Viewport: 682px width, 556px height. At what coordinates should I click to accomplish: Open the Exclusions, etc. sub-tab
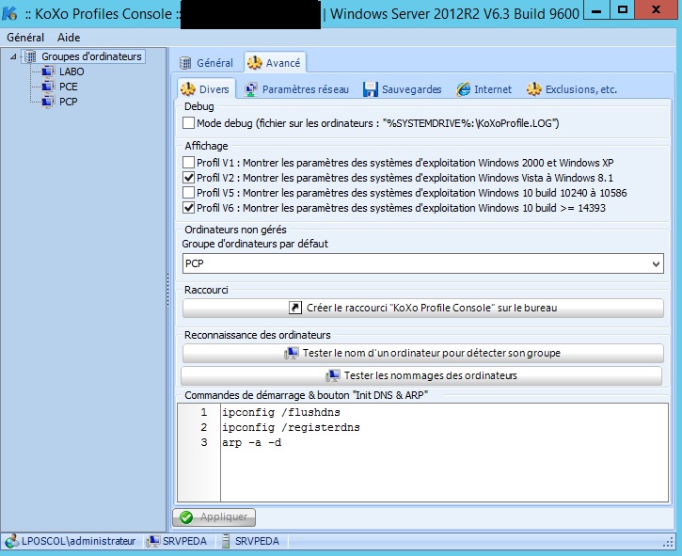pos(572,89)
